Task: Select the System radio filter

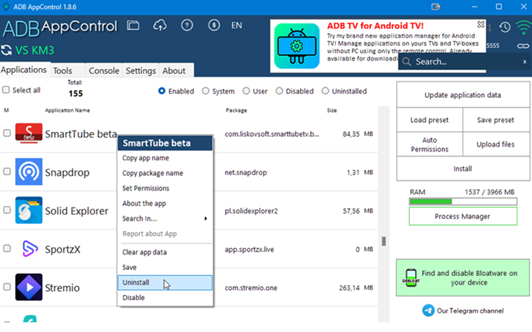Action: point(206,91)
